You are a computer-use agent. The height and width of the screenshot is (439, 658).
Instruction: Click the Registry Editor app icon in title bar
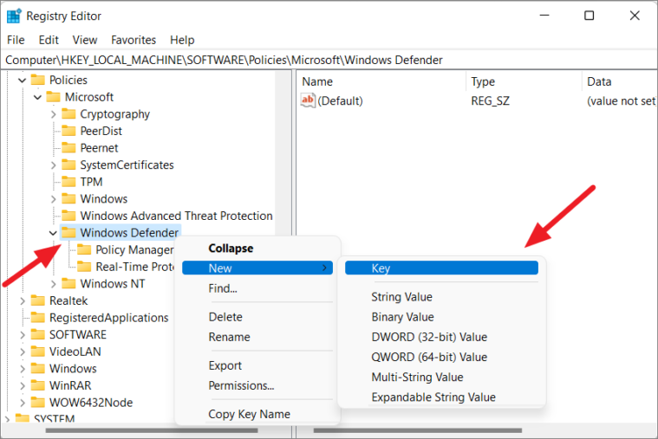coord(14,16)
